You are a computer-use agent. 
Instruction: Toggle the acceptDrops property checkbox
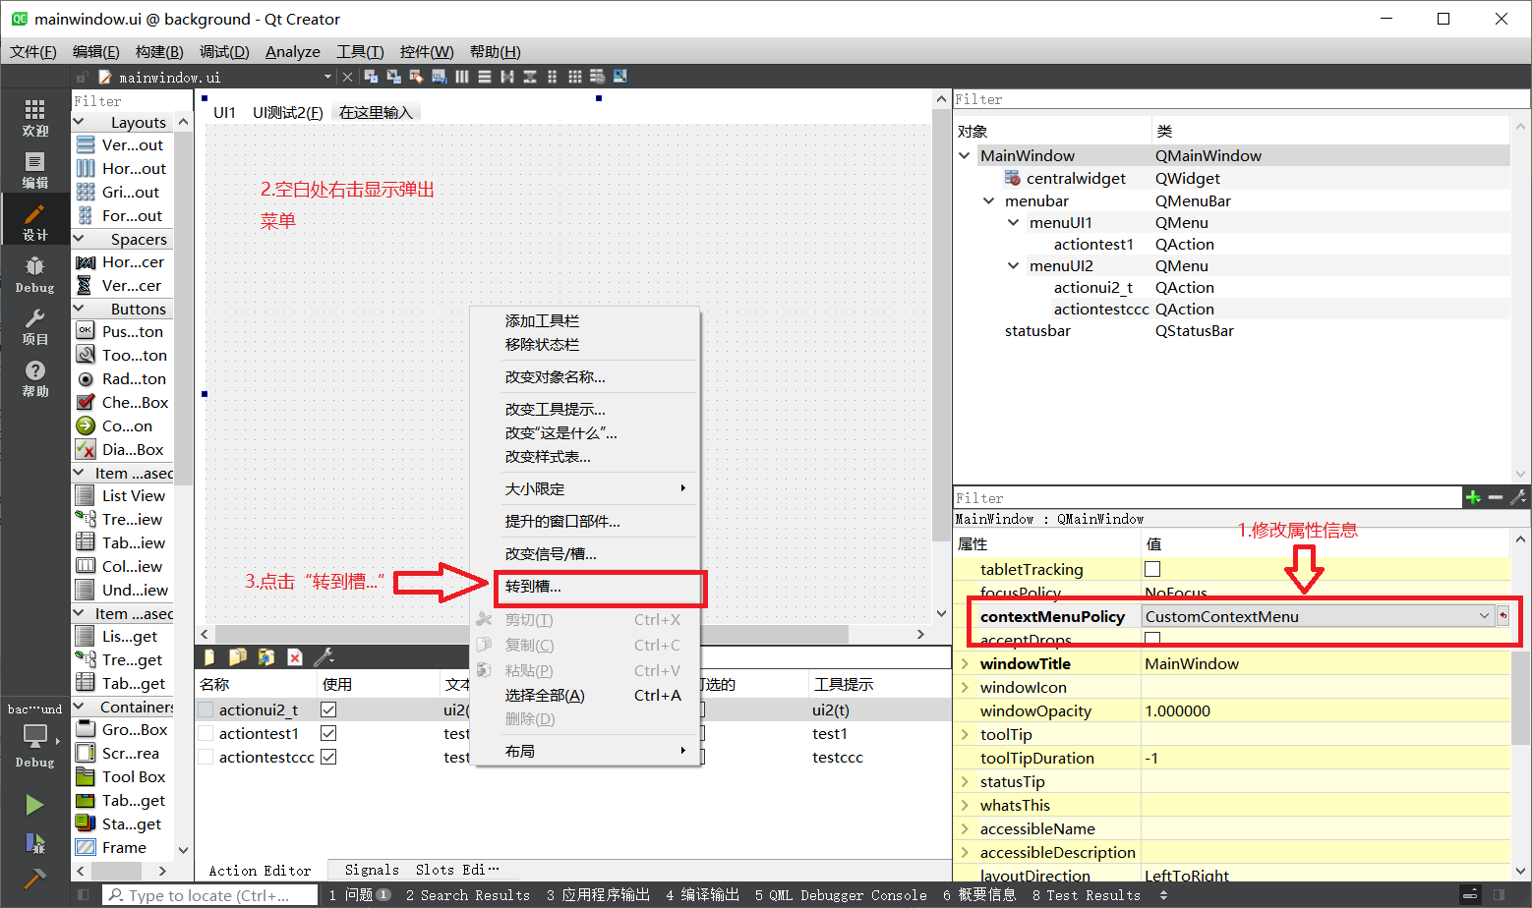pyautogui.click(x=1150, y=639)
